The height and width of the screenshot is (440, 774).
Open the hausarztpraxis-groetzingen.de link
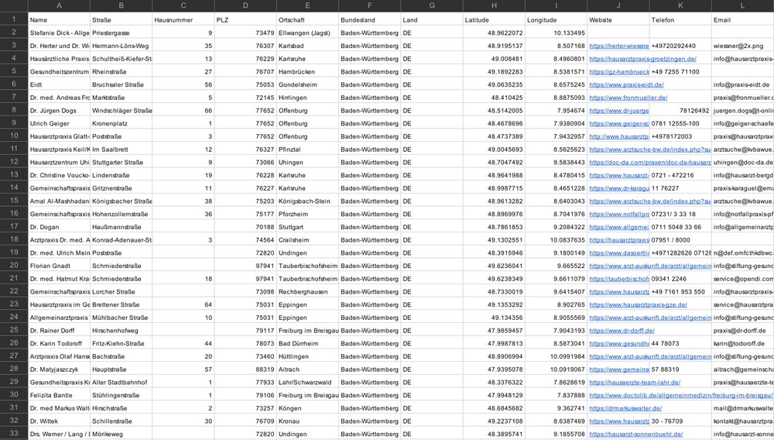tap(642, 59)
